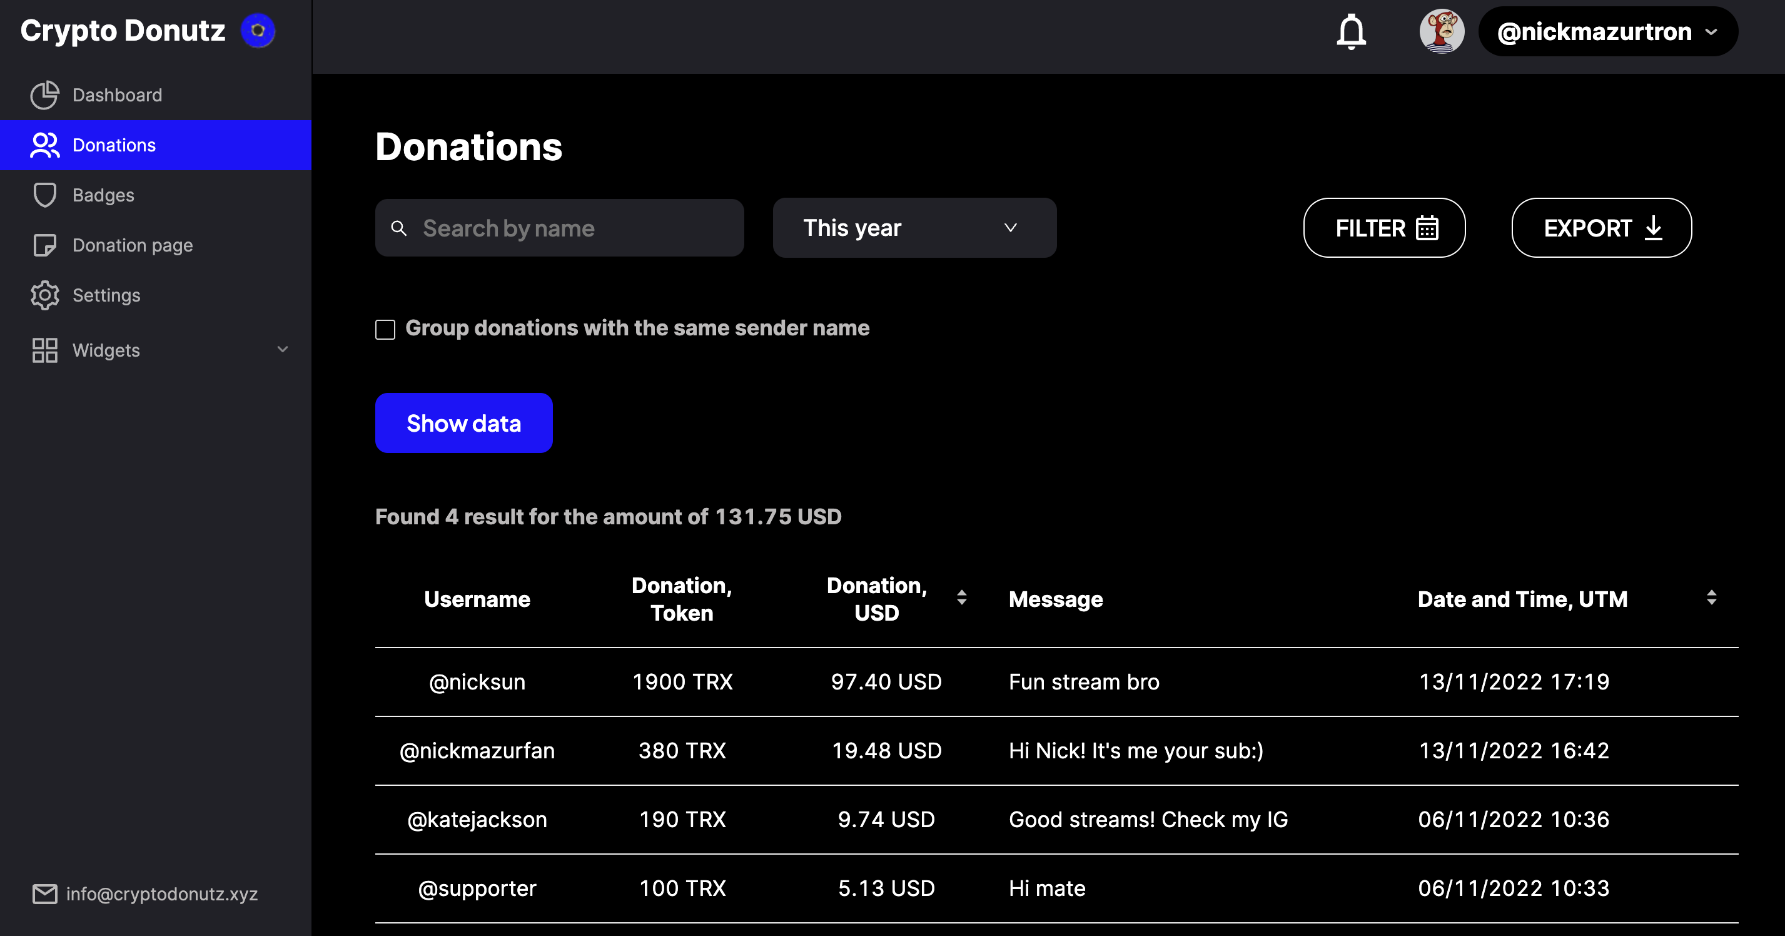The image size is (1785, 936).
Task: Click the email envelope icon
Action: [45, 893]
